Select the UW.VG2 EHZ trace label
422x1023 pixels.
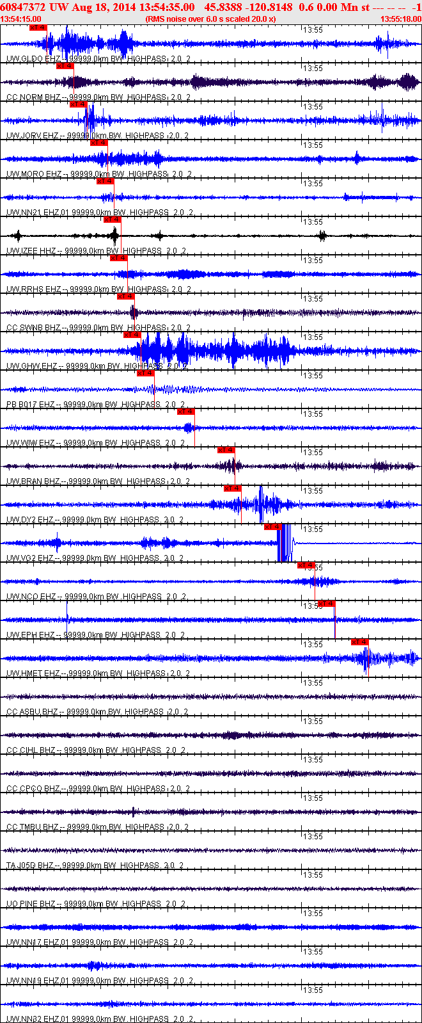click(95, 558)
